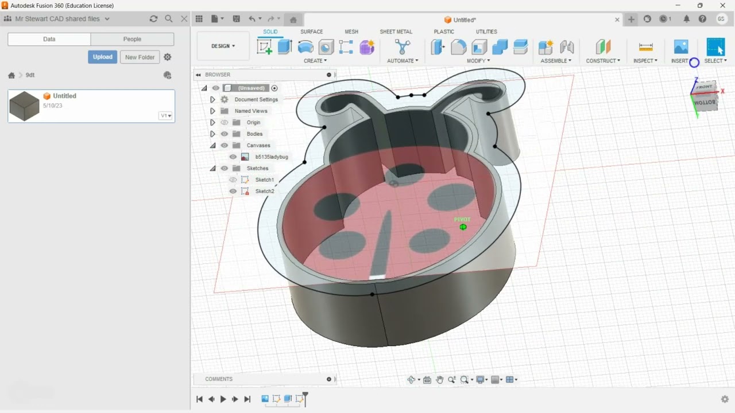Viewport: 735px width, 413px height.
Task: Collapse the Sketches node
Action: pos(212,168)
